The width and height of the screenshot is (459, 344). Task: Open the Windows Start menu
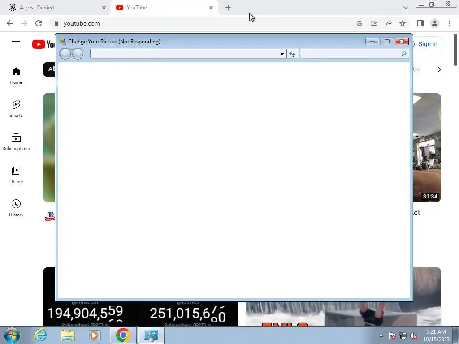pyautogui.click(x=12, y=335)
